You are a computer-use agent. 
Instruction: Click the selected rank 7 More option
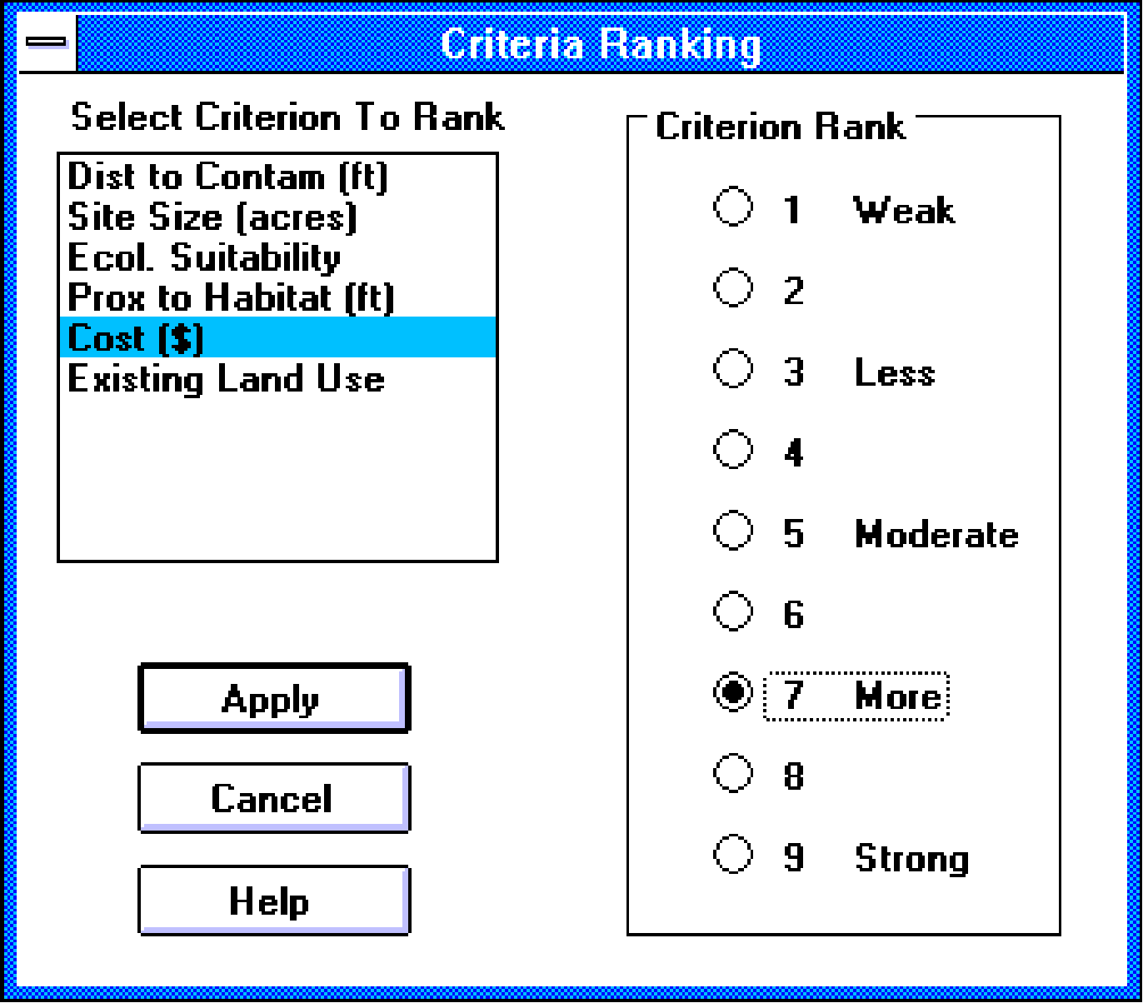(734, 693)
